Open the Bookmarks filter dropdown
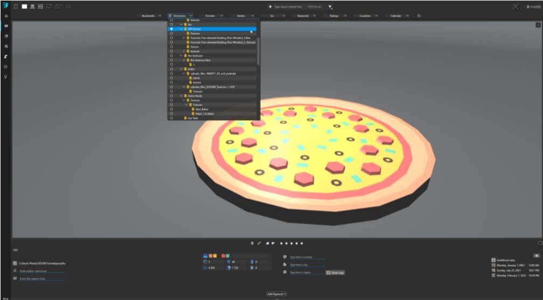Screen dimensions: 543x300 pyautogui.click(x=150, y=16)
